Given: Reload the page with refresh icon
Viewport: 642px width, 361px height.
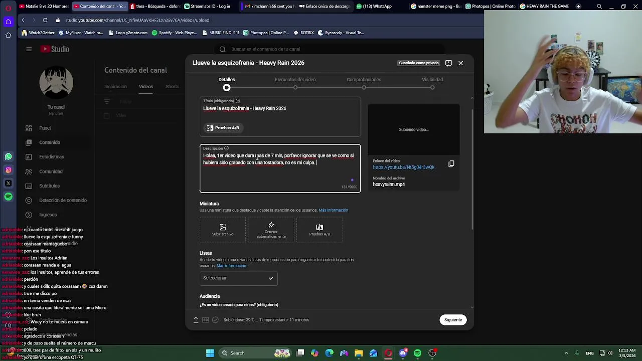Looking at the screenshot, I should [45, 20].
